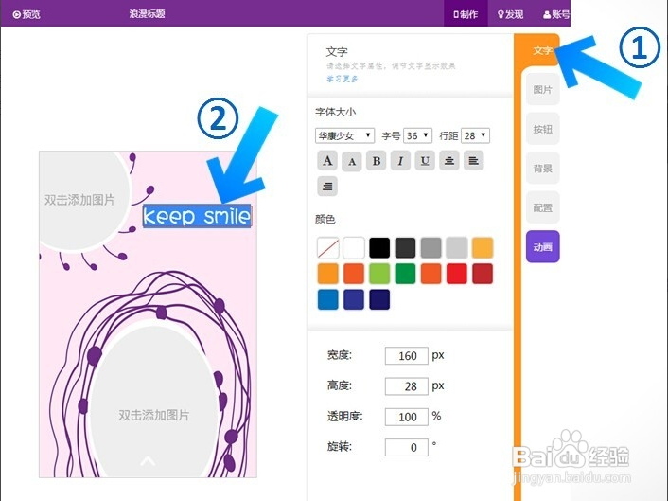The image size is (668, 501).
Task: Click 预览 preview in top bar
Action: [x=26, y=14]
